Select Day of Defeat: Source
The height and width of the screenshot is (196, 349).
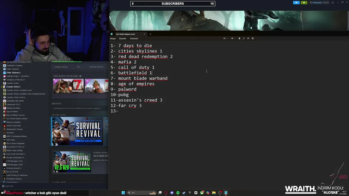pyautogui.click(x=15, y=115)
